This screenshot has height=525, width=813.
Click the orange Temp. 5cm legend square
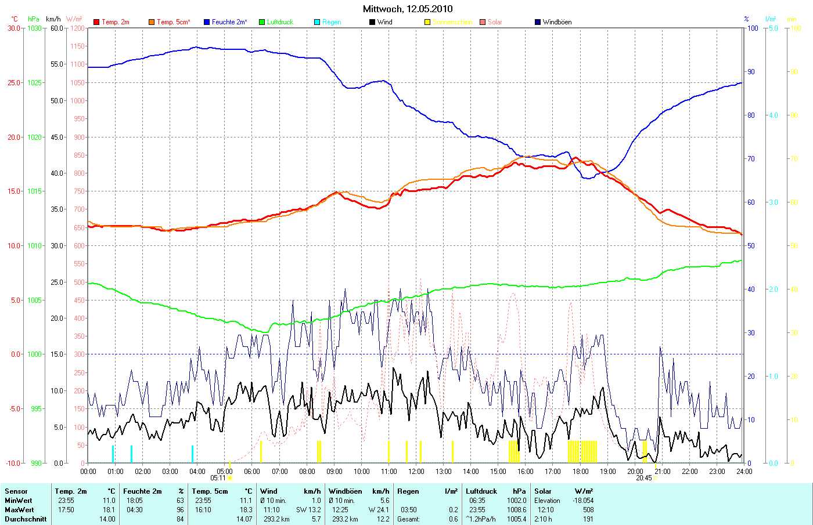click(152, 22)
